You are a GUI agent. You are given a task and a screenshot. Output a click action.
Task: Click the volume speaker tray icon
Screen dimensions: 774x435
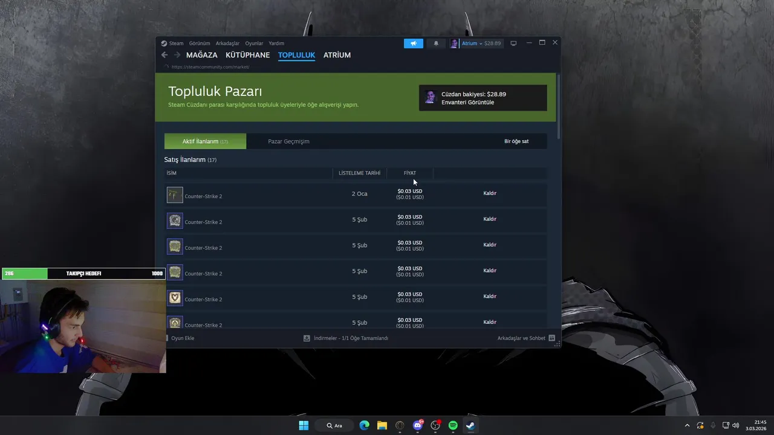(736, 425)
